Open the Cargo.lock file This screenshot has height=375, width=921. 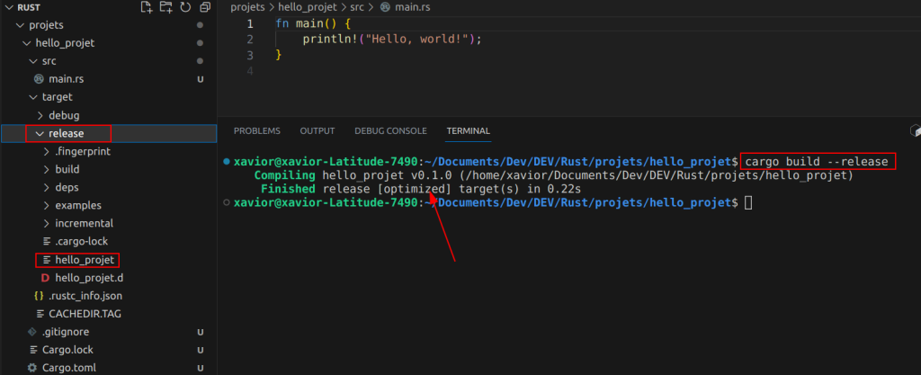click(x=67, y=350)
